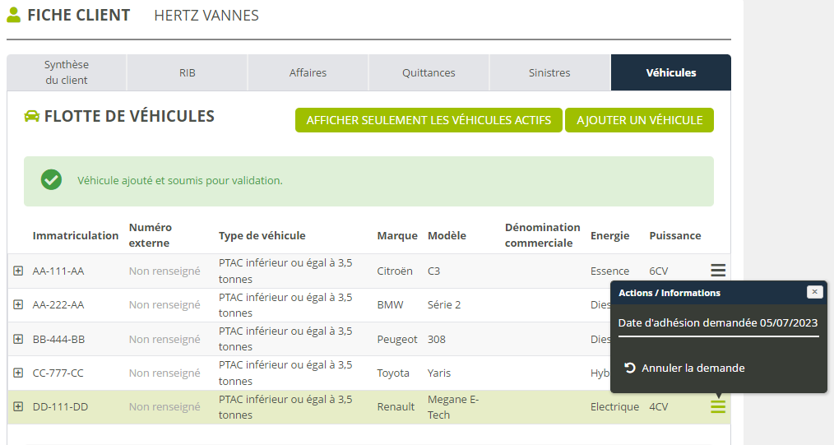The image size is (834, 445).
Task: Click the user icon next to Fiche Client
Action: pos(14,15)
